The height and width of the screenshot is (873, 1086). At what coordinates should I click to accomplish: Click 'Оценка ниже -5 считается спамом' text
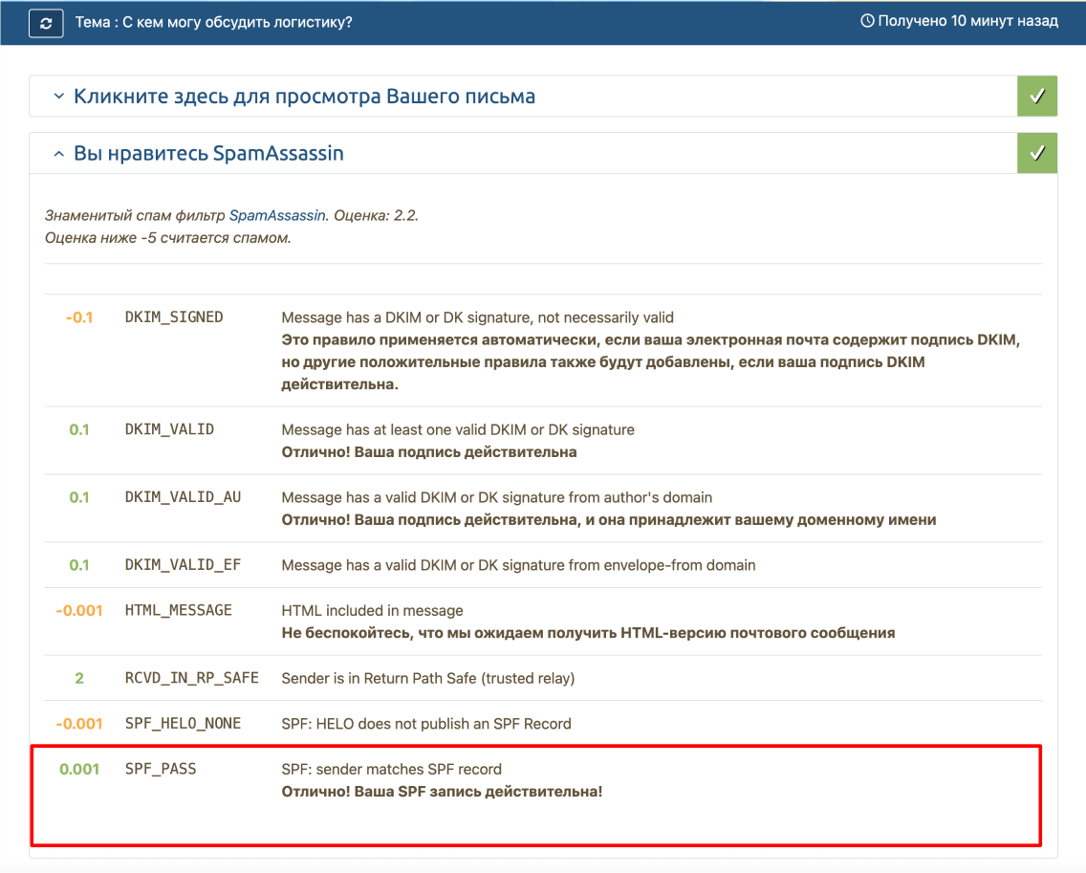(x=167, y=238)
